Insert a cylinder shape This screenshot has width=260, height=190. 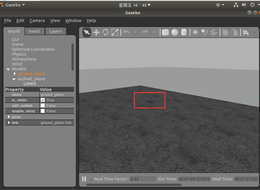tap(184, 32)
